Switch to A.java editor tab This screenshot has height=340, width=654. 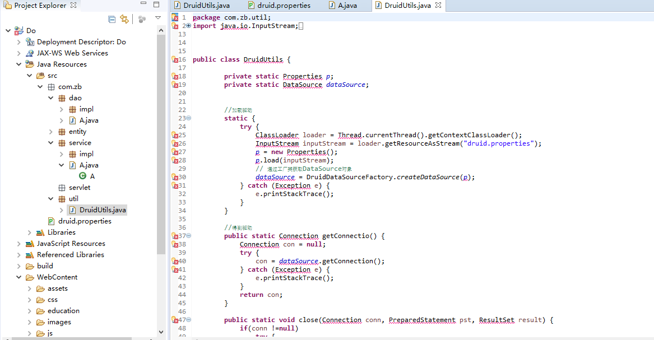coord(343,6)
